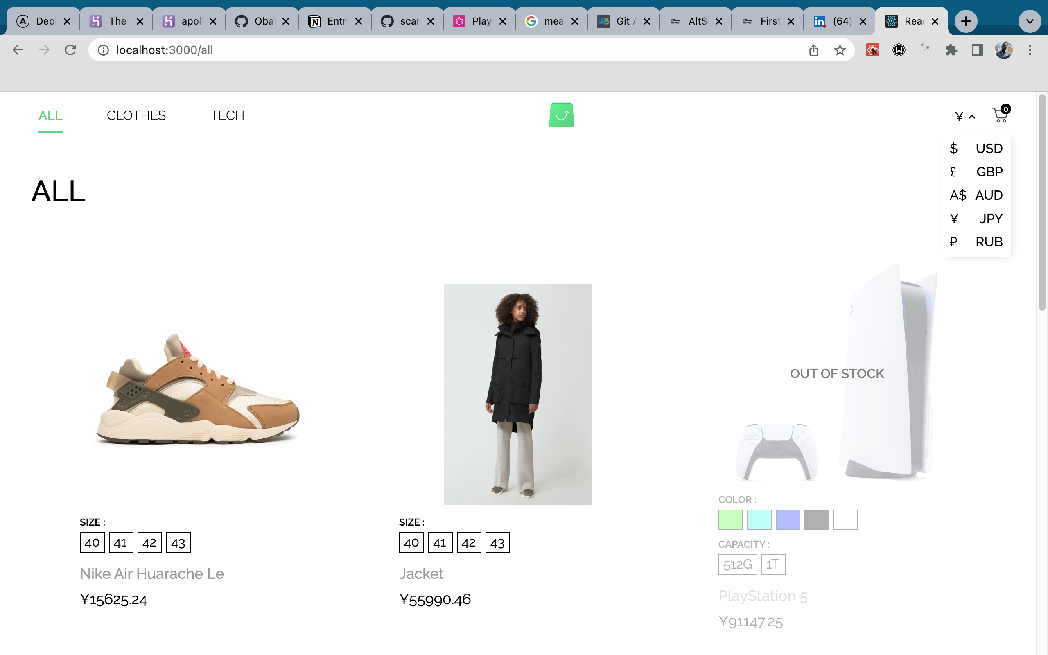The image size is (1048, 655).
Task: Select the ALL category tab
Action: pyautogui.click(x=50, y=116)
